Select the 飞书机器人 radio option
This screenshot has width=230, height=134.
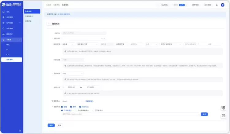pos(62,110)
